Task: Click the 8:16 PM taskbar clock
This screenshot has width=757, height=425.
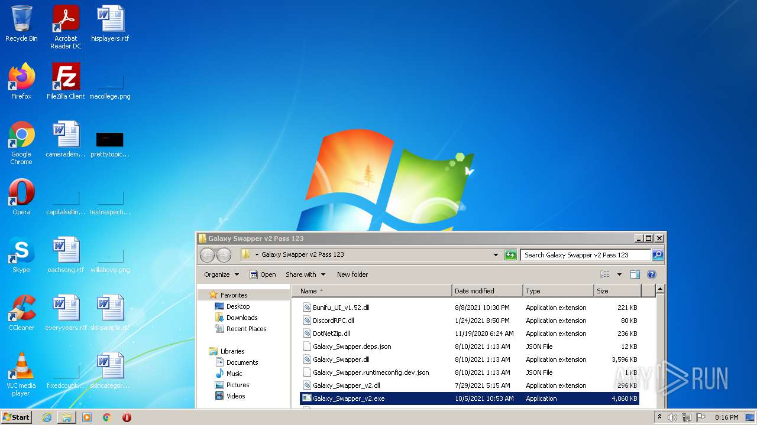Action: tap(726, 417)
